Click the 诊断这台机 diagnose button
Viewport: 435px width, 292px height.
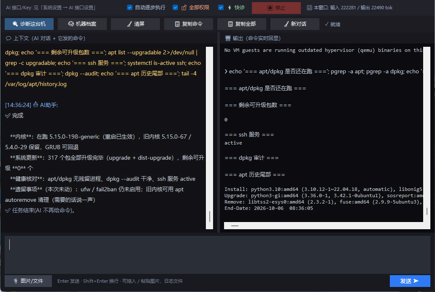(x=29, y=24)
